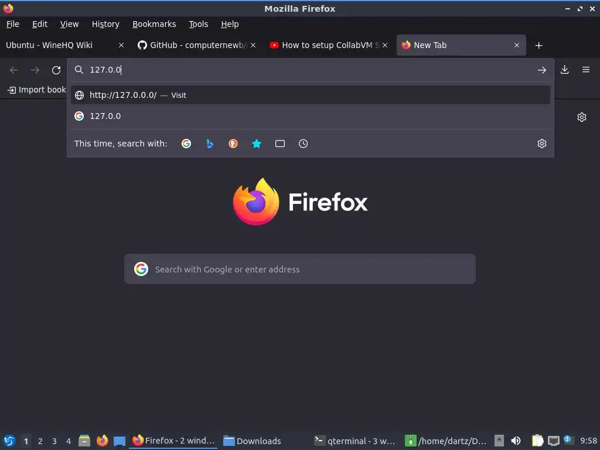
Task: Search this time with Google icon
Action: pyautogui.click(x=186, y=144)
